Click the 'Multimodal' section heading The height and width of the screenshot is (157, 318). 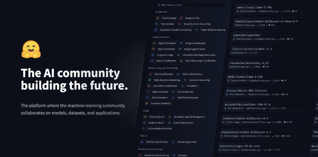161,12
